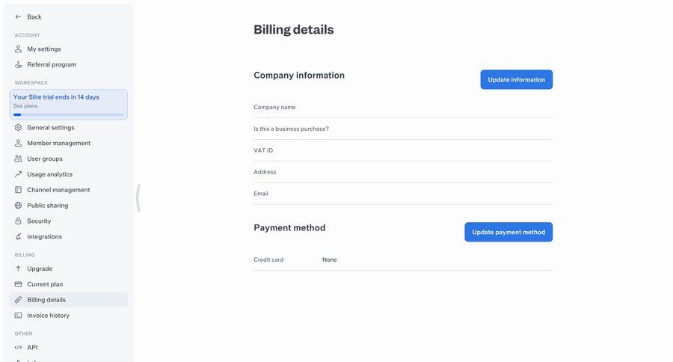
Task: Click the General settings gear icon
Action: point(19,128)
